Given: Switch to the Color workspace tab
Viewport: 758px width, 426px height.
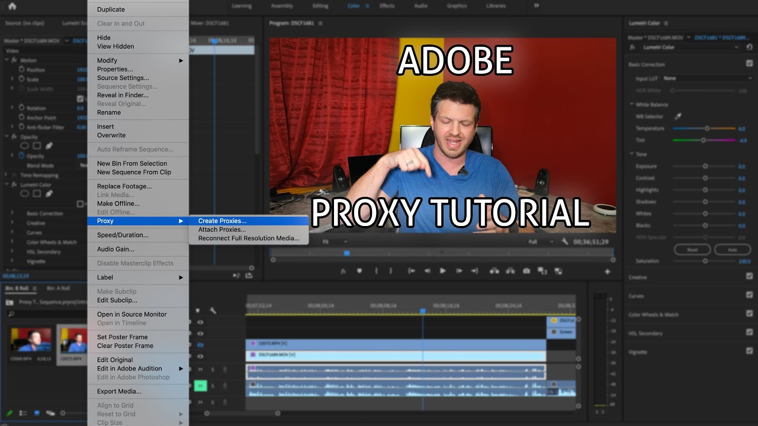Looking at the screenshot, I should [x=354, y=6].
